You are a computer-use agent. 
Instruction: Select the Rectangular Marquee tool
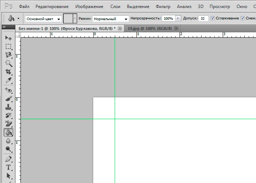pyautogui.click(x=8, y=46)
